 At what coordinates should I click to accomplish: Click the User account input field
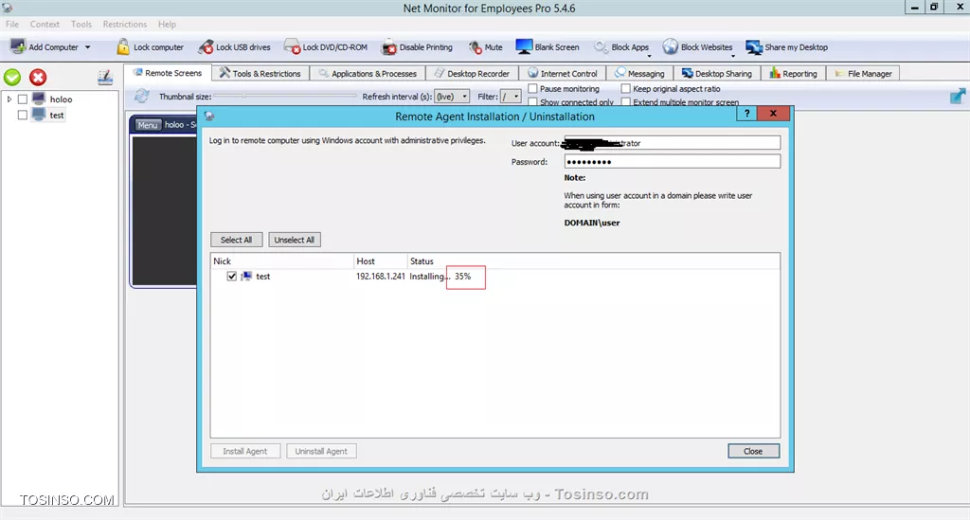point(672,143)
